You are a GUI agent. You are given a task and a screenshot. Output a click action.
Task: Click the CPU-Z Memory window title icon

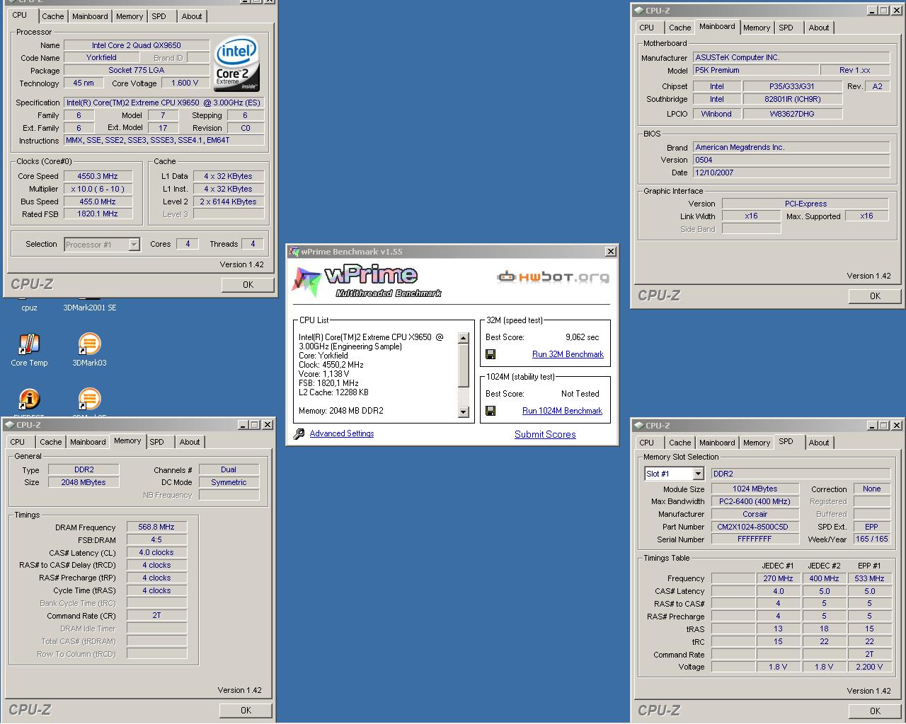(x=9, y=425)
